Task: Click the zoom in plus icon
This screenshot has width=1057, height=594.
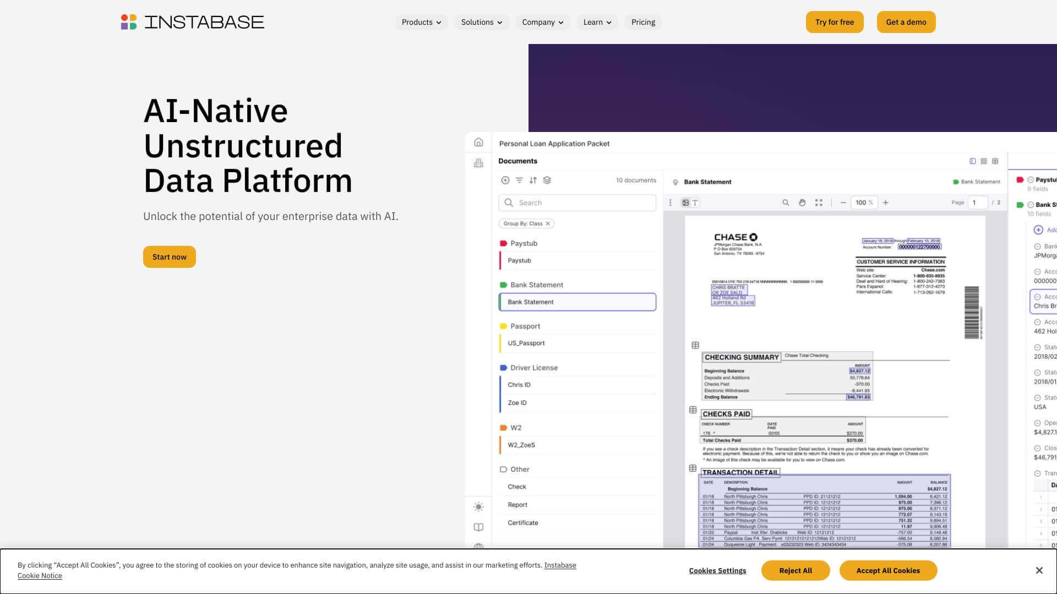Action: [886, 203]
